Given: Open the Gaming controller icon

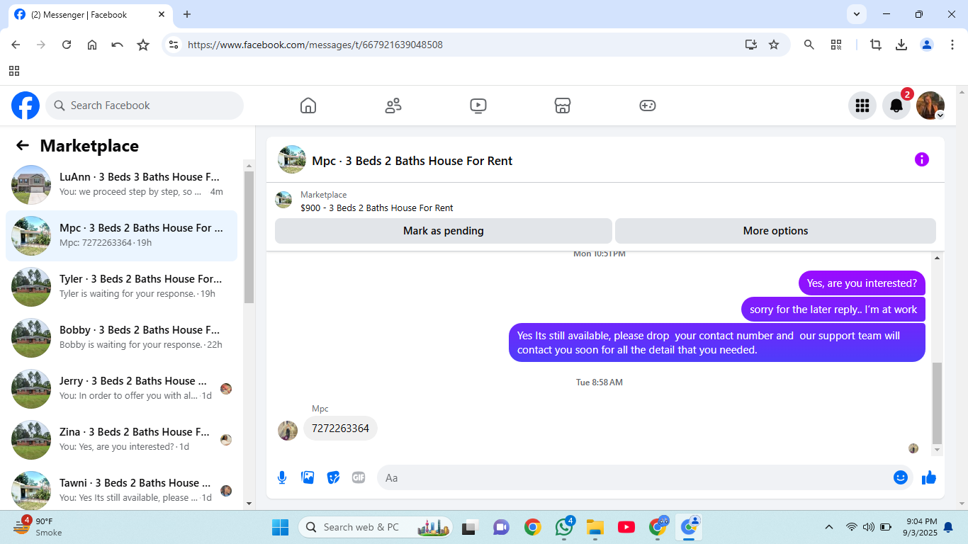Looking at the screenshot, I should point(648,106).
